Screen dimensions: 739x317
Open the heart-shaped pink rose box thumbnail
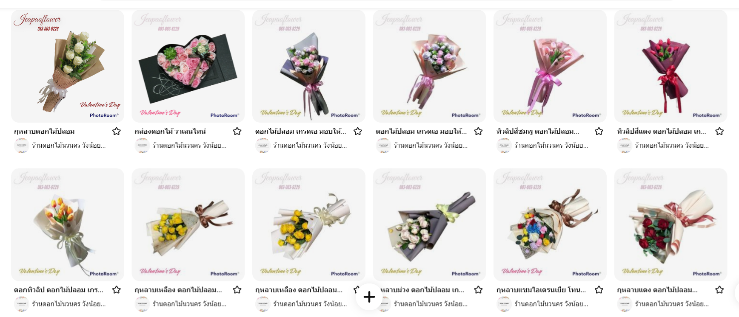click(188, 66)
